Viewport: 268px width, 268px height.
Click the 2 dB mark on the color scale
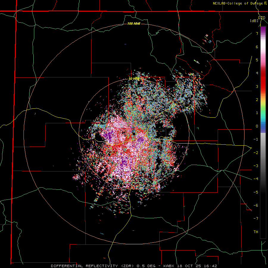tap(257, 100)
